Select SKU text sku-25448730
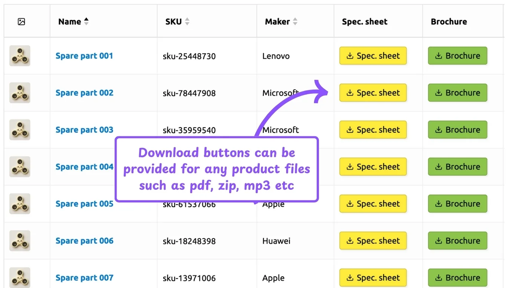This screenshot has width=509, height=288. click(x=189, y=56)
